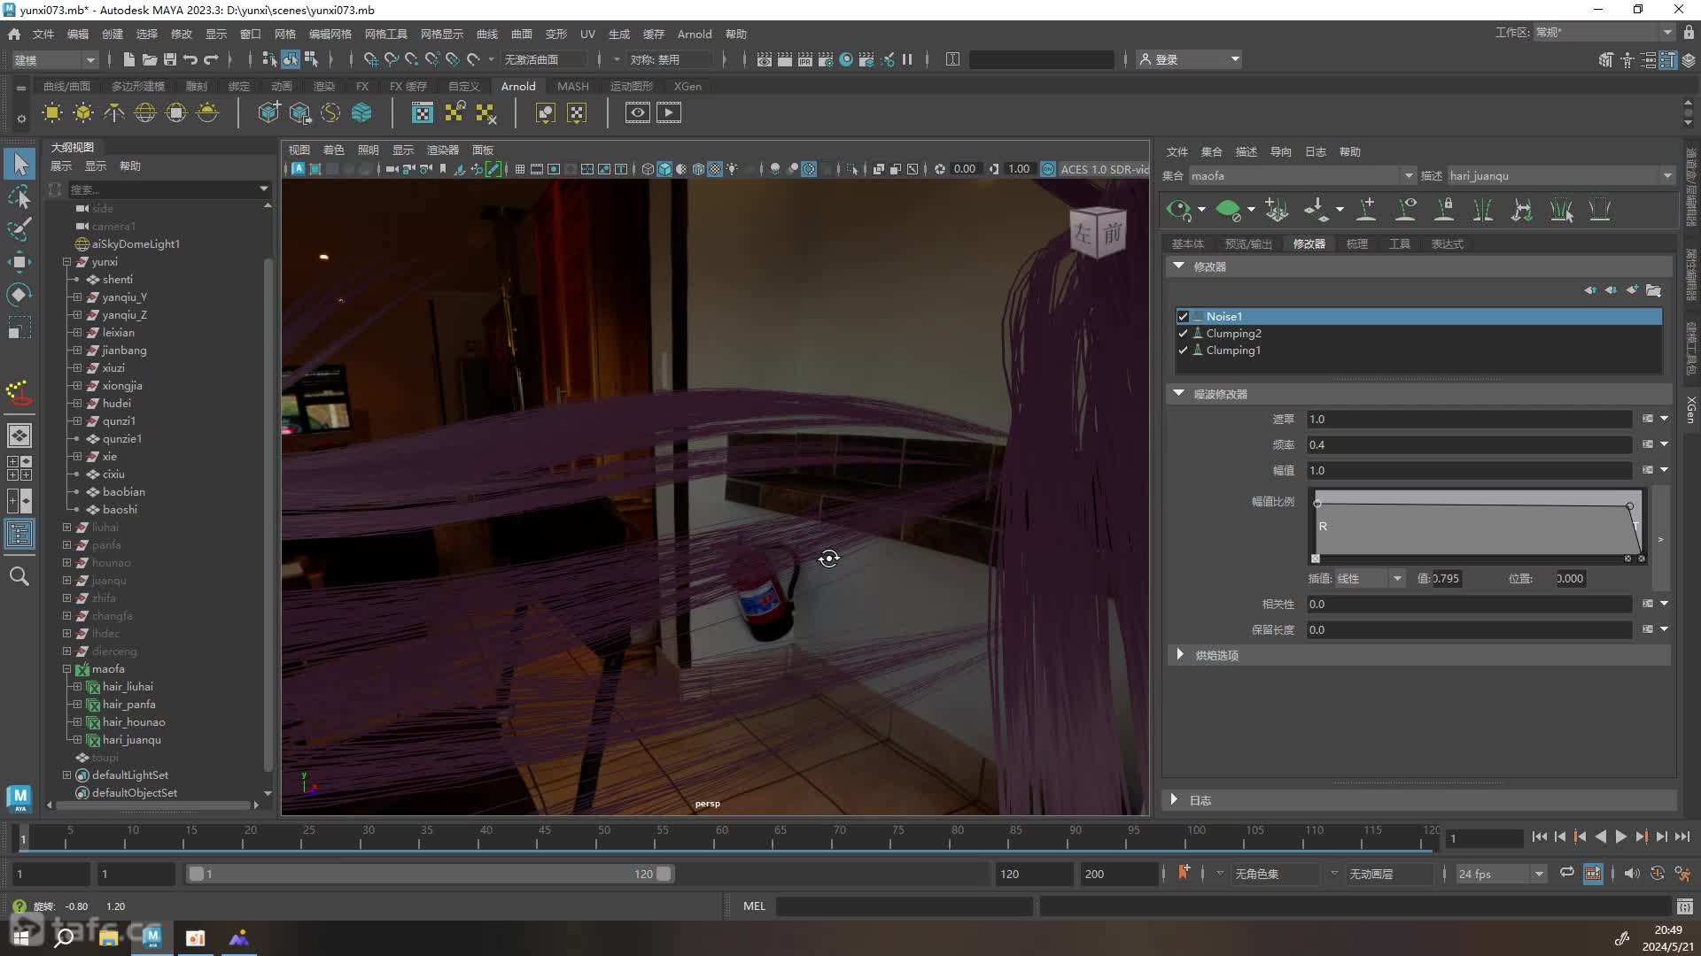The image size is (1701, 956).
Task: Toggle the audio speaker icon
Action: point(1632,874)
